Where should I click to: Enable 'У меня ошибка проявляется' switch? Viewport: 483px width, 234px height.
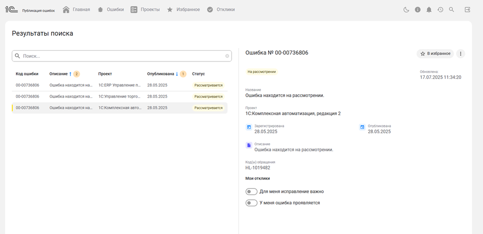pos(251,203)
